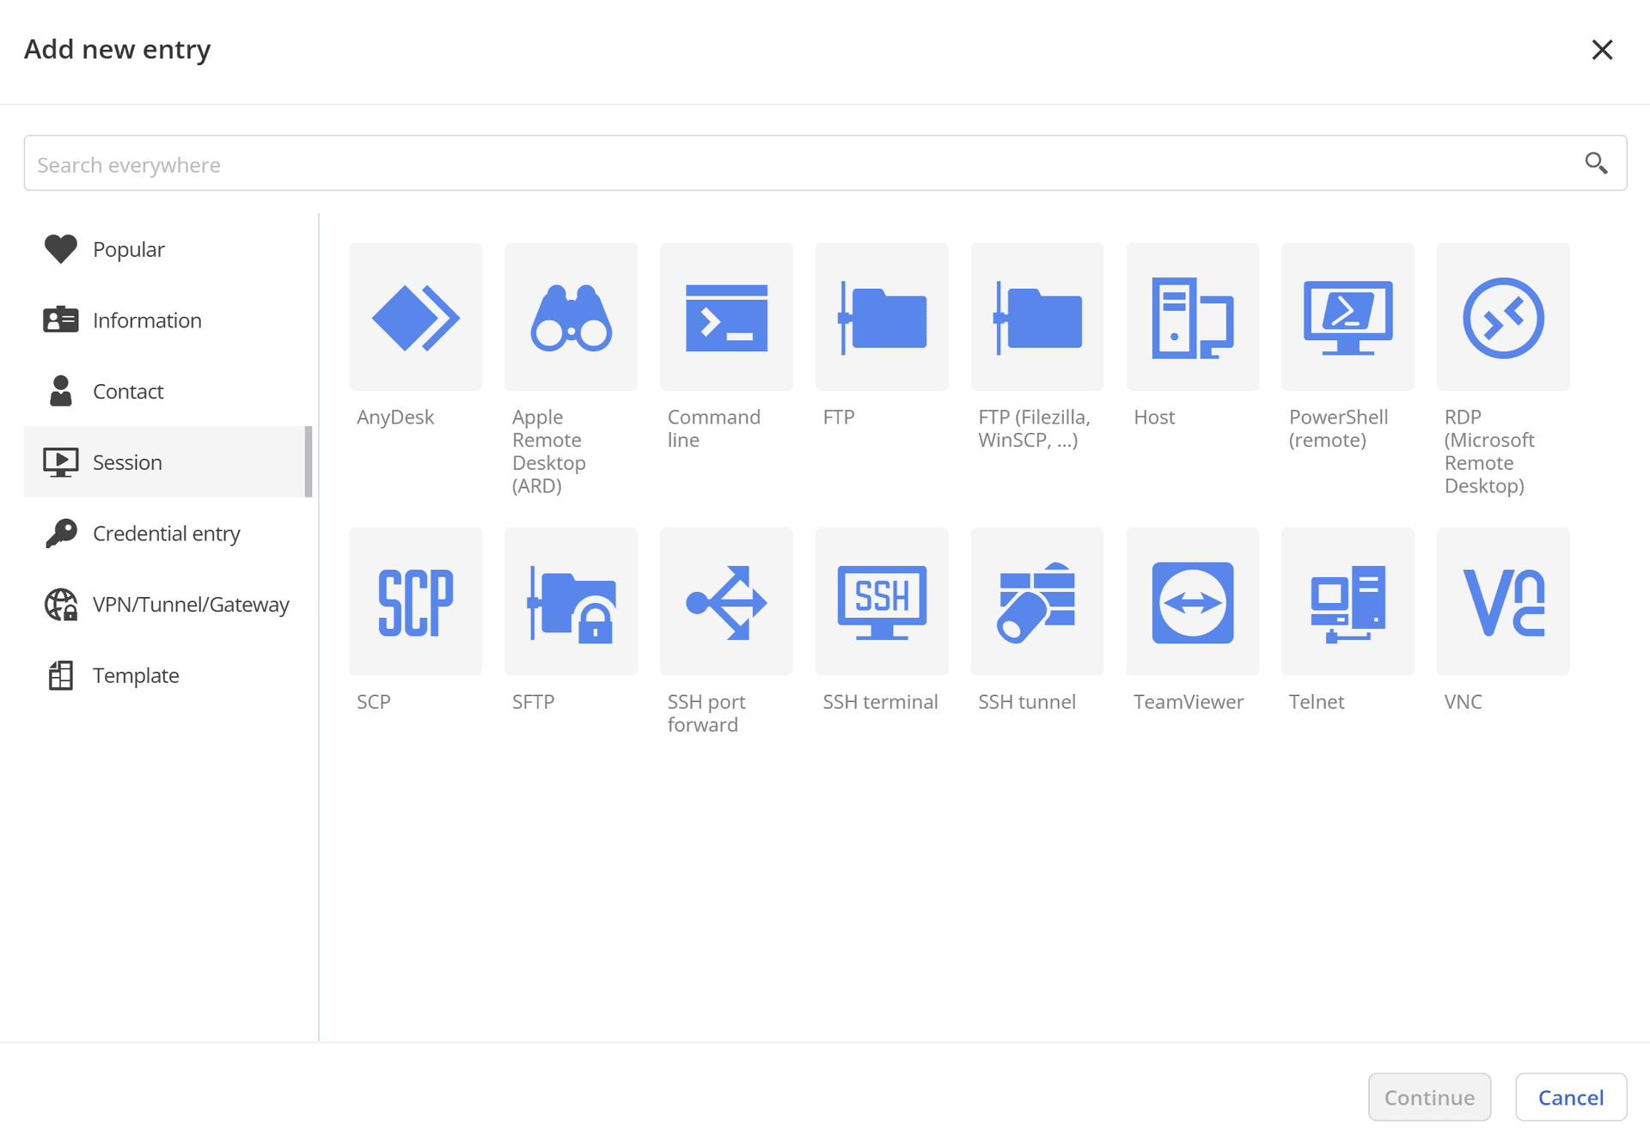This screenshot has height=1146, width=1650.
Task: Choose Apple Remote Desktop binoculars icon
Action: click(571, 317)
